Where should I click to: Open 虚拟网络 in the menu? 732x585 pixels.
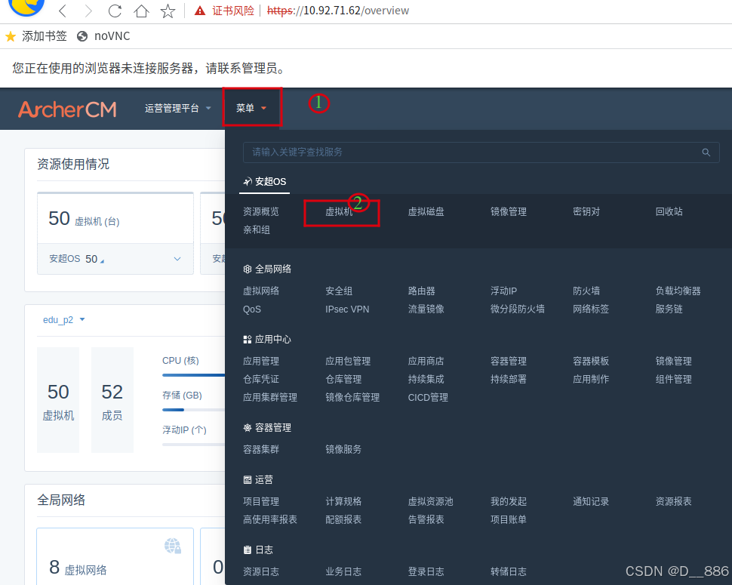261,291
